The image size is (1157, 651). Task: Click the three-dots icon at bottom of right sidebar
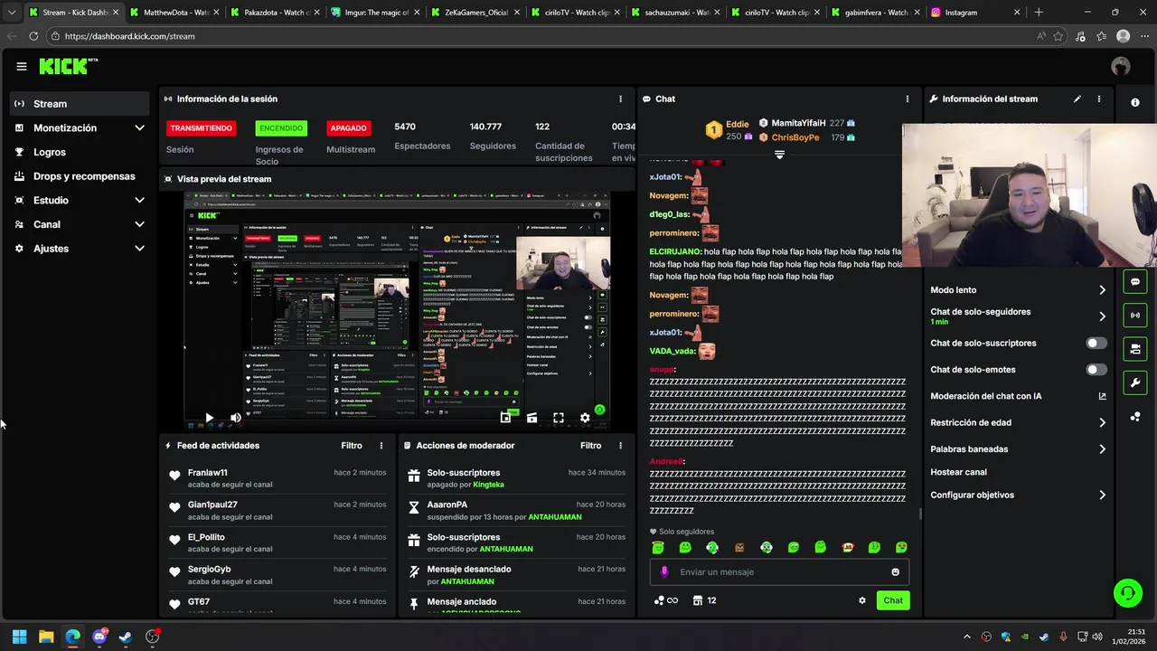point(1135,417)
